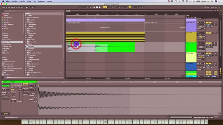Arm the Arrangement Record button

(100, 7)
